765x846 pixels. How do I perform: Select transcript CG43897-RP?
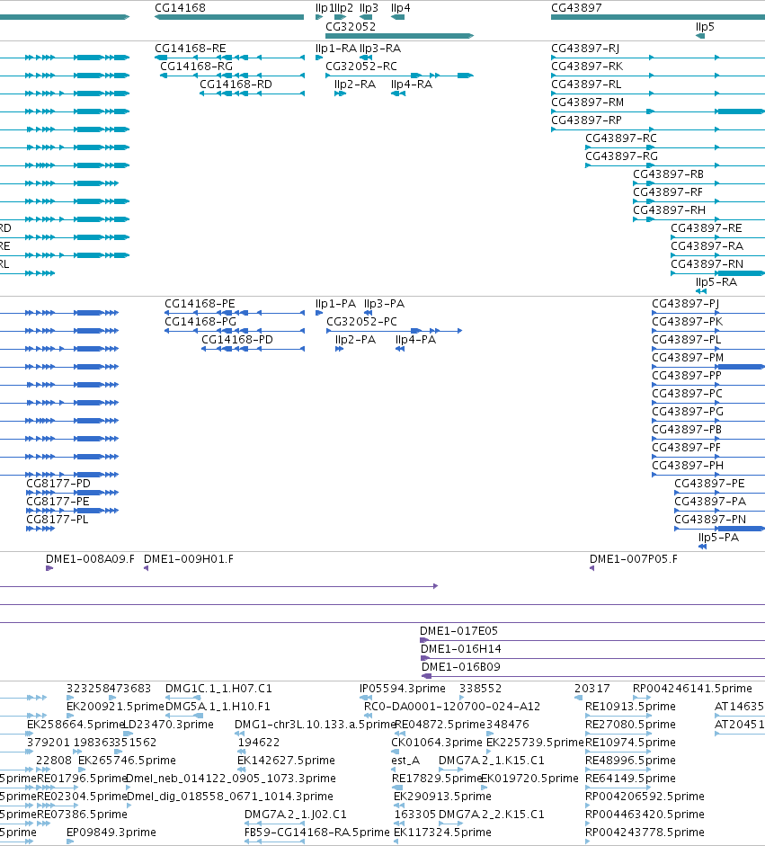click(x=586, y=120)
